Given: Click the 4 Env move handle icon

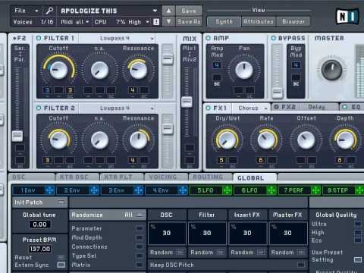Looking at the screenshot, I should pyautogui.click(x=183, y=190).
